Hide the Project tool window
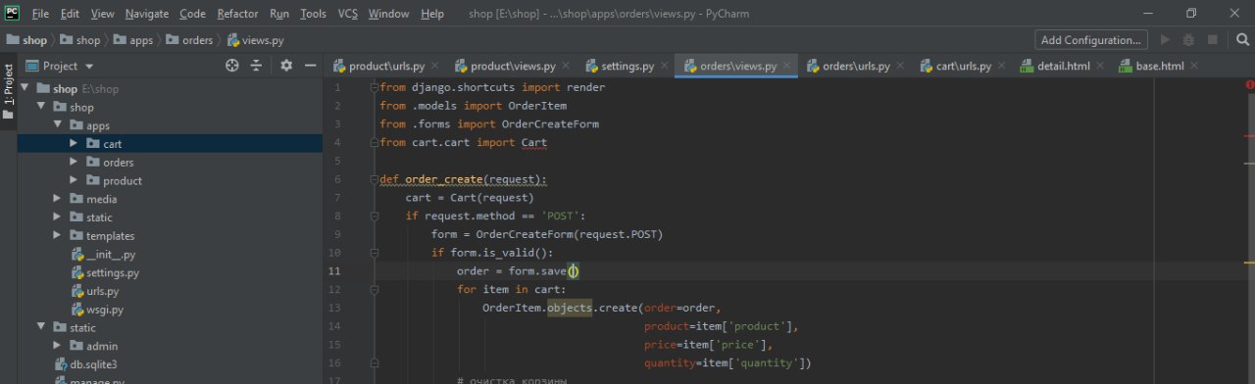Image resolution: width=1255 pixels, height=384 pixels. pos(311,66)
